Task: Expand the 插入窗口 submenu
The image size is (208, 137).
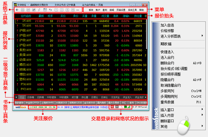Action: (182, 110)
